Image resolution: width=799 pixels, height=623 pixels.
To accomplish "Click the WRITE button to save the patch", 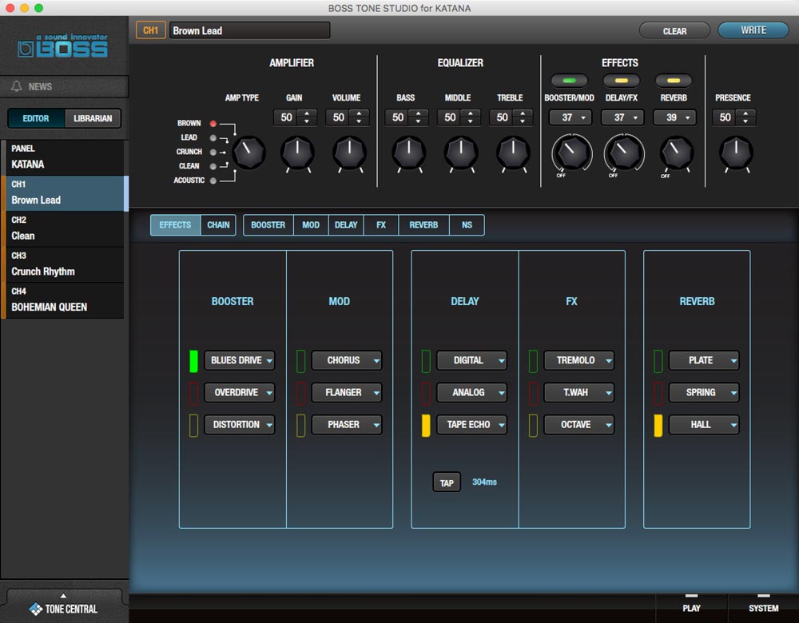I will tap(752, 30).
